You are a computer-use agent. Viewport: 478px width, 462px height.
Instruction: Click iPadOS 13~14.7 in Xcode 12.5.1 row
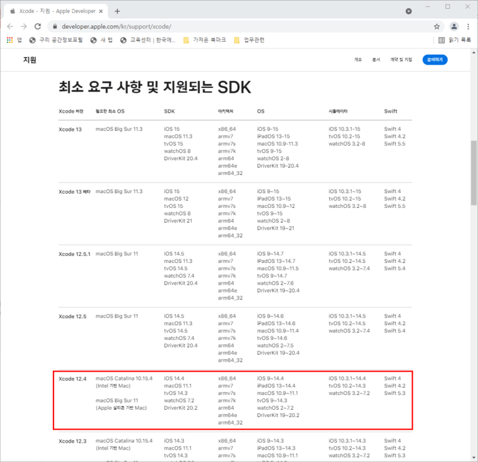click(276, 261)
